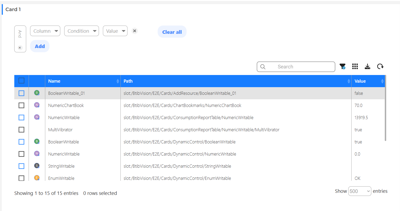Open the Show entries count dropdown
Viewport: 400px width, 211px height.
pos(360,191)
